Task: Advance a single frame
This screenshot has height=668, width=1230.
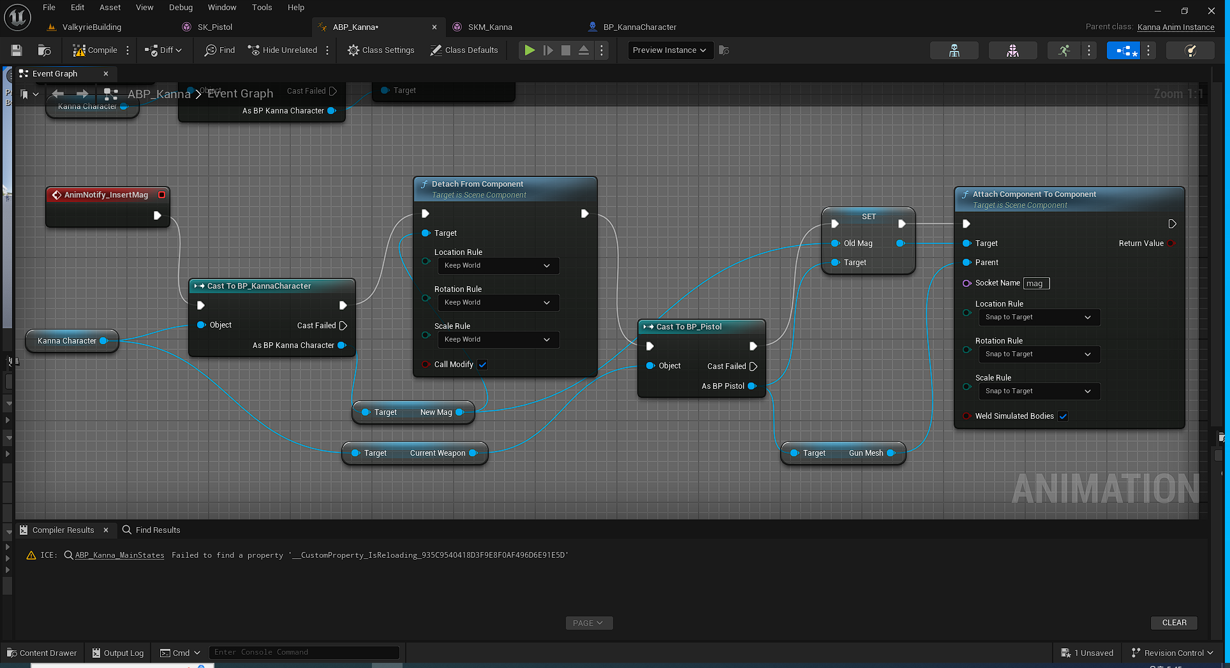Action: coord(548,50)
